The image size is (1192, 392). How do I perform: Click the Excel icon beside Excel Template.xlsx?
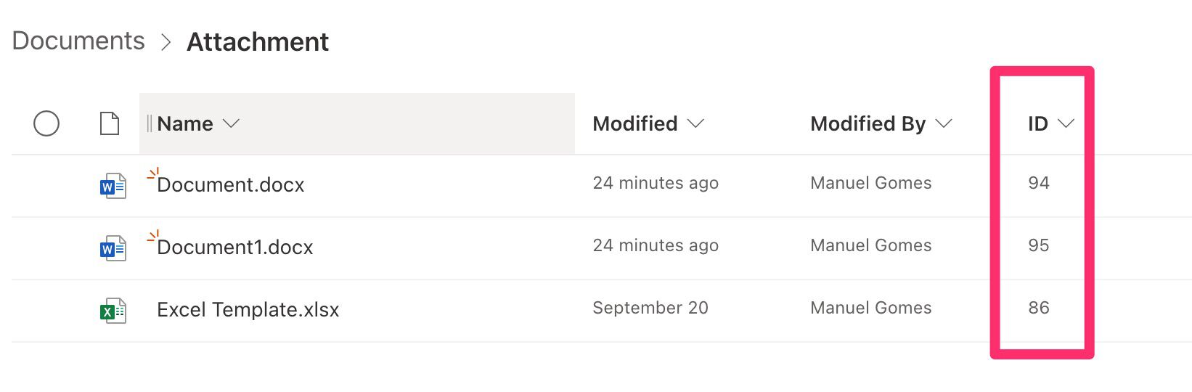[113, 311]
